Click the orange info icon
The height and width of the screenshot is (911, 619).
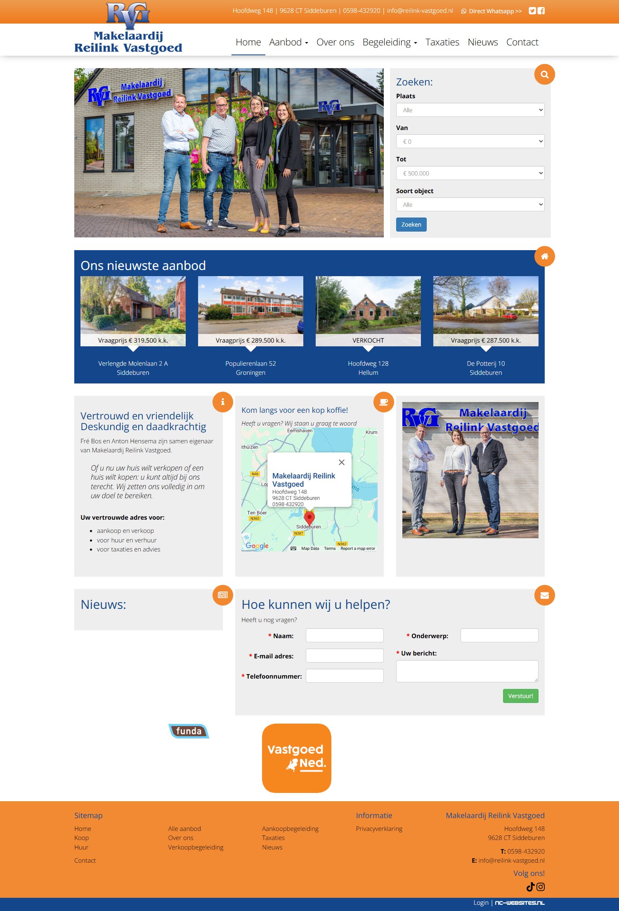223,402
